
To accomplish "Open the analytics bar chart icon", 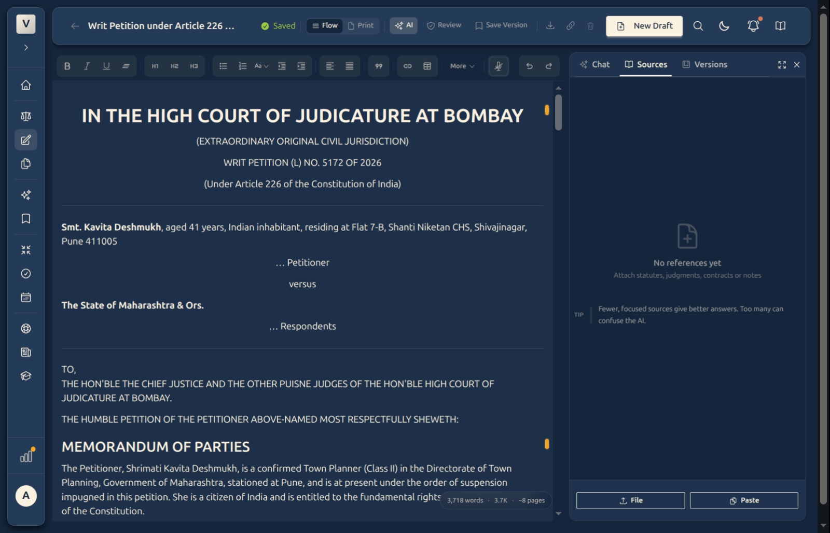I will point(26,456).
